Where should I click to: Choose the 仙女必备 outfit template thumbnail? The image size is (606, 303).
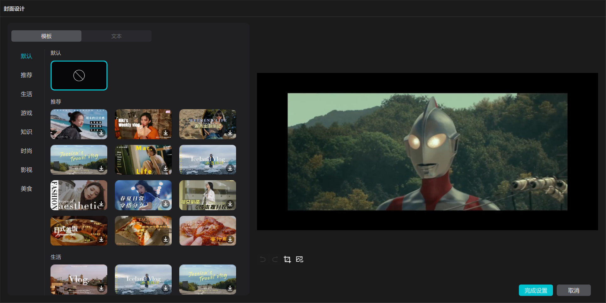[208, 195]
